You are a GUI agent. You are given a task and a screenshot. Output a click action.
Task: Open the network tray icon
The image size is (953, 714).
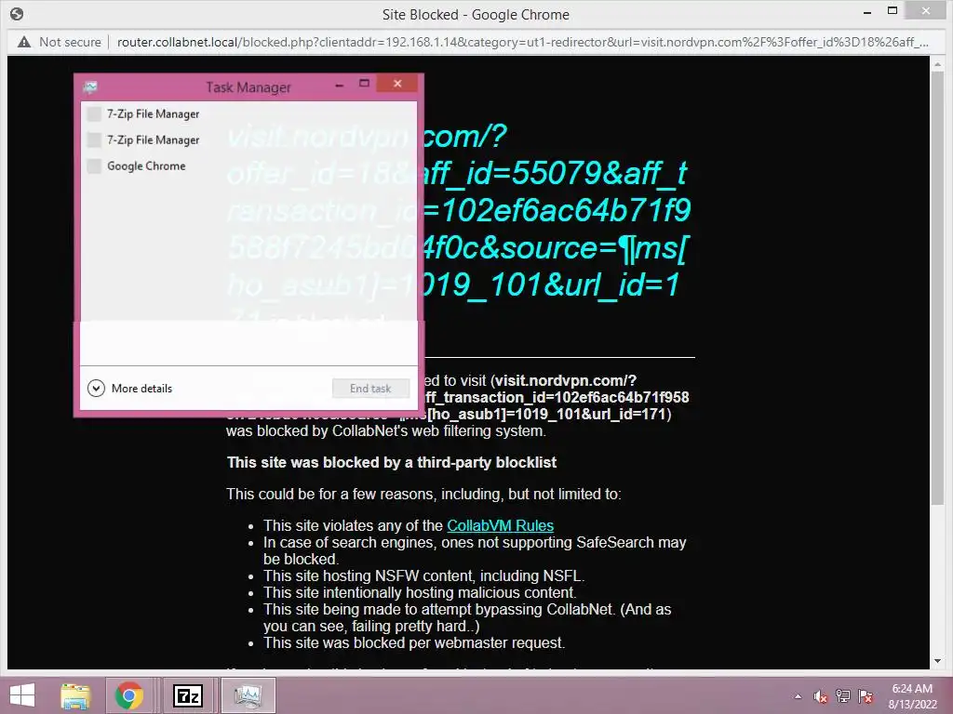(843, 696)
